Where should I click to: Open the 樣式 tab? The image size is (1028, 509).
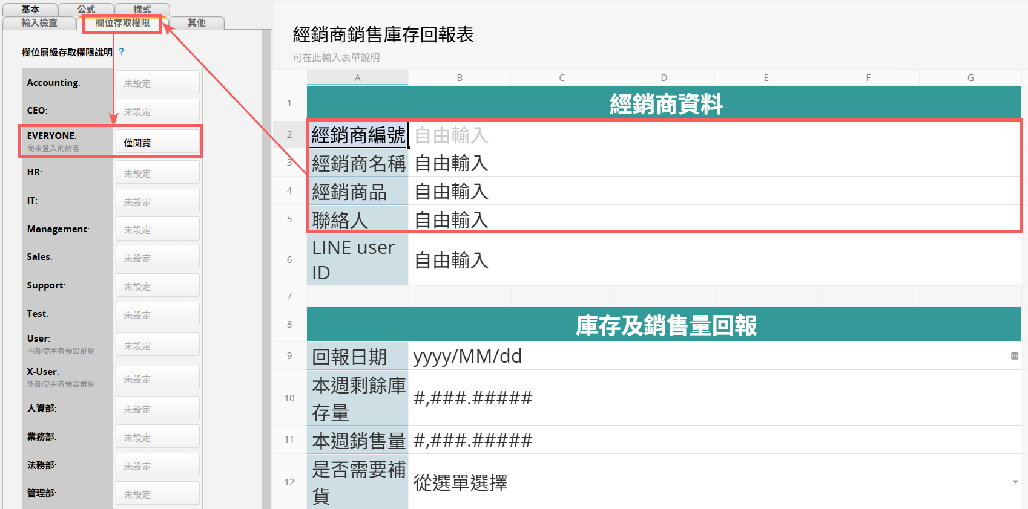click(142, 9)
